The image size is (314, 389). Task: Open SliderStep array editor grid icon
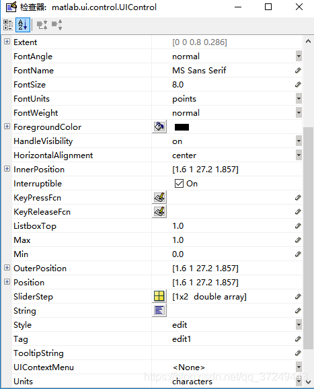(x=159, y=296)
